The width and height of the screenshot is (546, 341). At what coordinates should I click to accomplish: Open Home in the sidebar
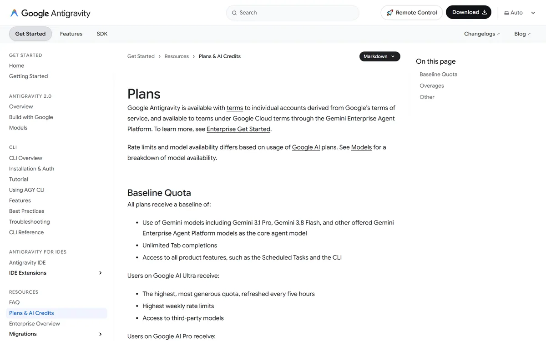click(x=17, y=65)
